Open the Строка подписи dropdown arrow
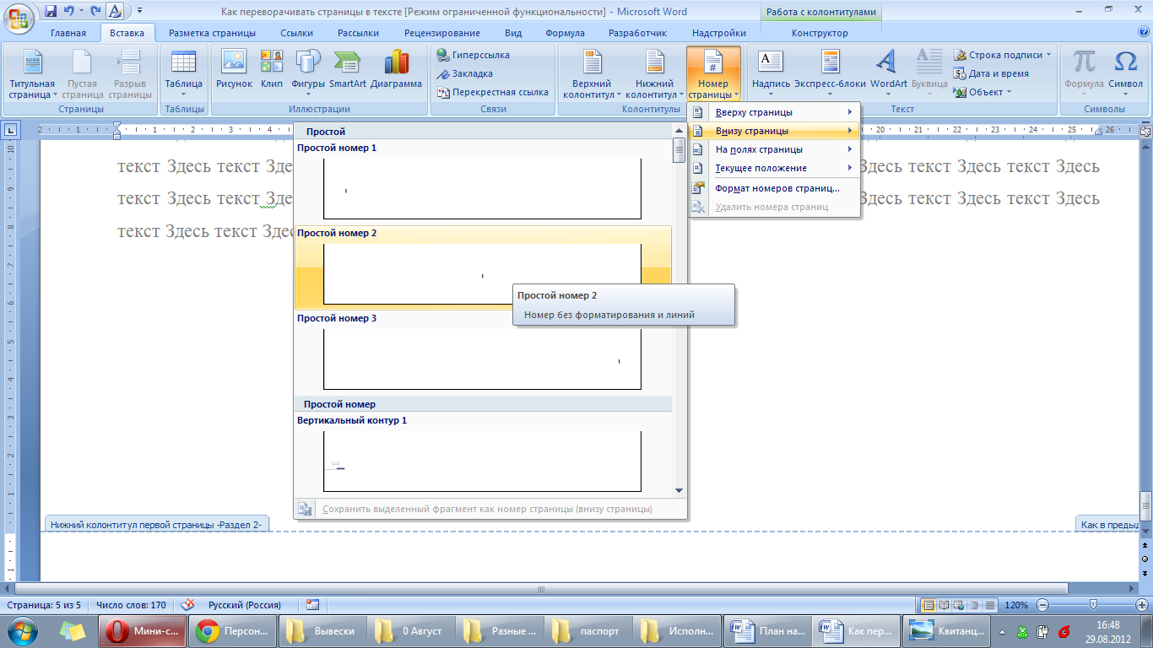Screen dimensions: 1153x648 (1049, 55)
